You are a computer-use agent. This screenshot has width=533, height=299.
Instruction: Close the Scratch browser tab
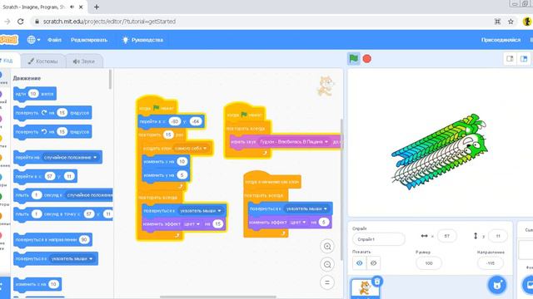click(x=81, y=7)
